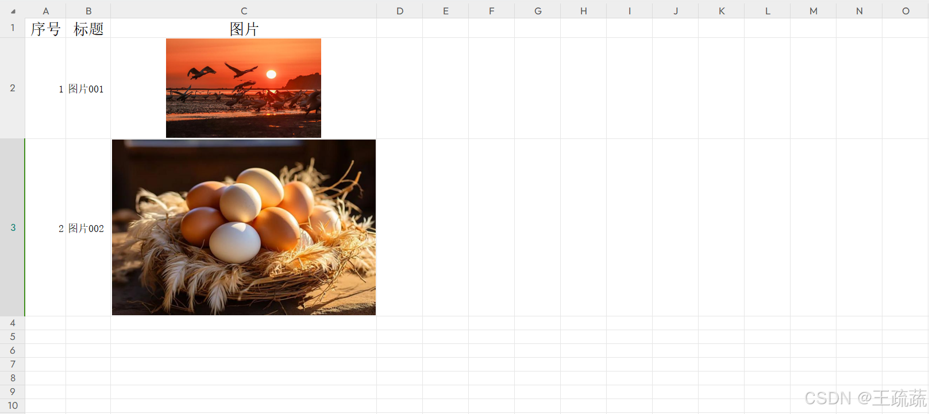Click the cell containing 标题
This screenshot has height=414, width=929.
[x=88, y=28]
